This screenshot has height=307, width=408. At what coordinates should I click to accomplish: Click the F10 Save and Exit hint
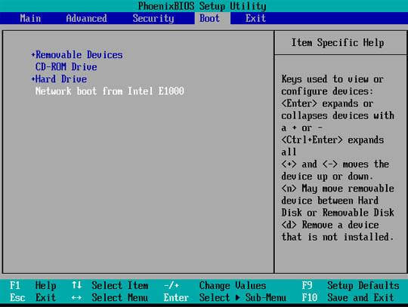point(348,298)
